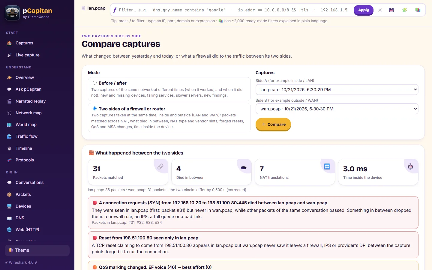Click the Timeline stopwatch icon
Image resolution: width=432 pixels, height=270 pixels.
pyautogui.click(x=9, y=148)
